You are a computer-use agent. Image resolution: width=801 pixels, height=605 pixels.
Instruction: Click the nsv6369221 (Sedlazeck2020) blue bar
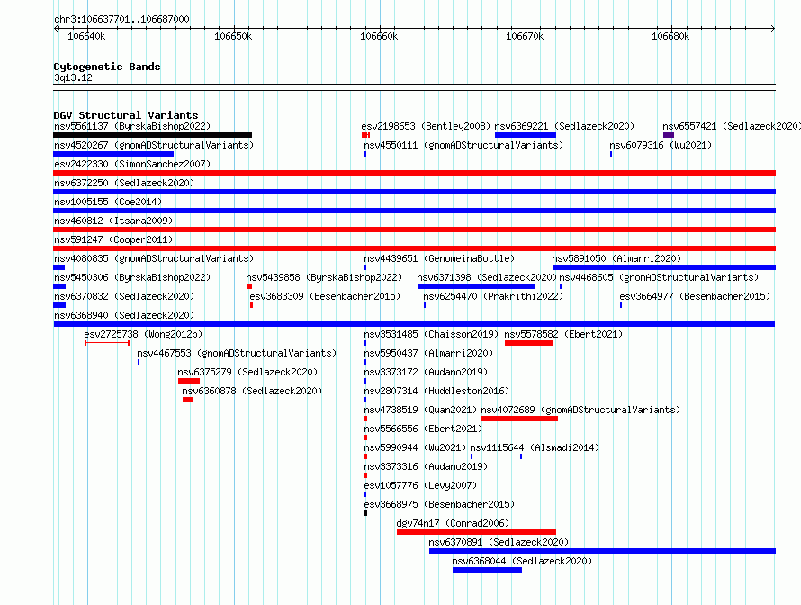point(525,135)
